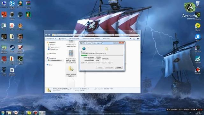Open the view options dropdown arrow
The height and width of the screenshot is (115, 204).
pos(130,39)
